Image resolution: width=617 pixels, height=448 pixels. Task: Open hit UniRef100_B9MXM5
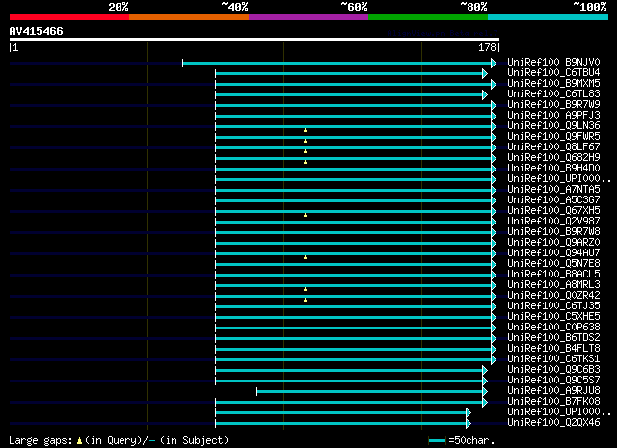(553, 84)
